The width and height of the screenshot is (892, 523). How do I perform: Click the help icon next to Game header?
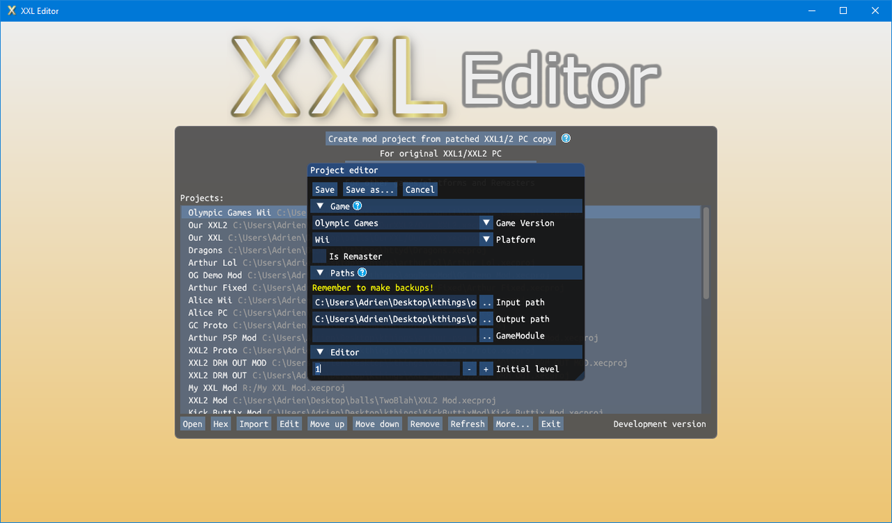point(357,206)
